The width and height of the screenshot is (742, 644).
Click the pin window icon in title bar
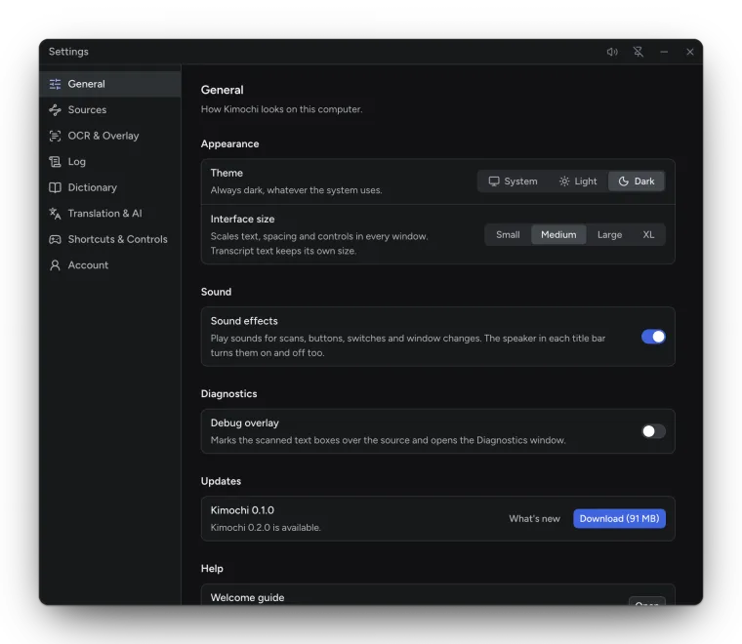[x=639, y=52]
